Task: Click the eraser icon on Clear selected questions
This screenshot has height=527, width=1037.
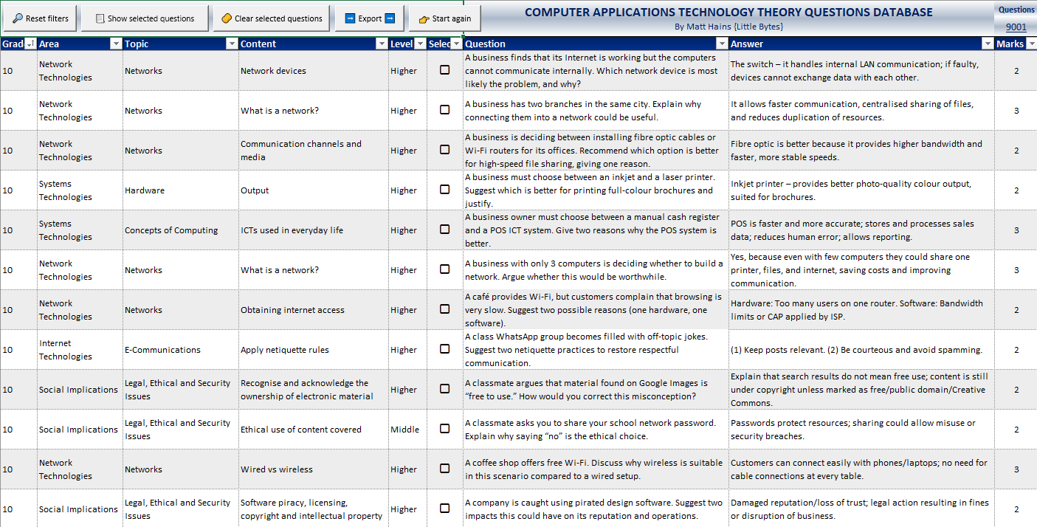Action: pos(227,17)
